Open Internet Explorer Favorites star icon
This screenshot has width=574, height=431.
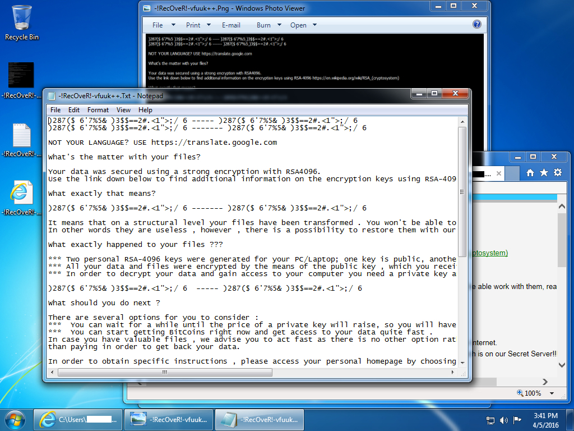click(544, 173)
